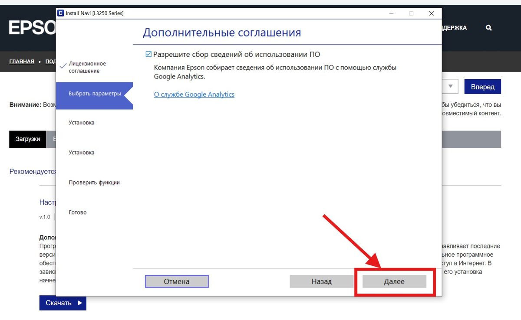Click the Отмена button in installer
The height and width of the screenshot is (320, 521).
point(177,281)
